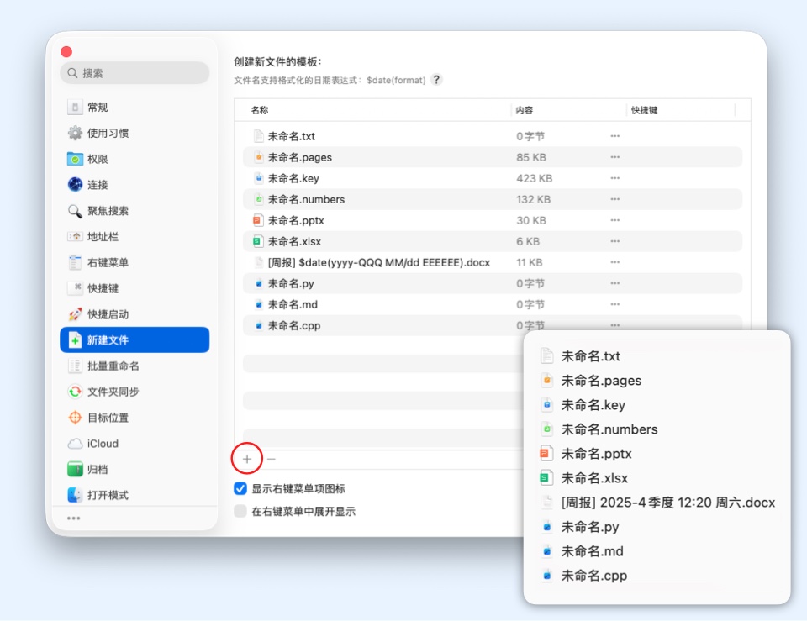807x621 pixels.
Task: Uncheck 显示右键菜单项图标 checkbox
Action: tap(240, 489)
